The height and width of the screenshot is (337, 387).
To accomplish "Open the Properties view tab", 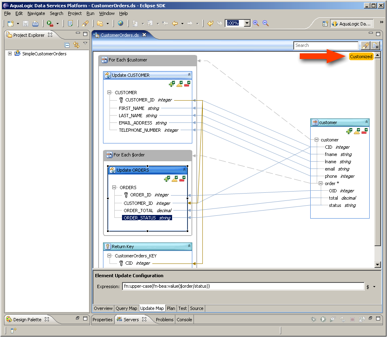I will 103,320.
